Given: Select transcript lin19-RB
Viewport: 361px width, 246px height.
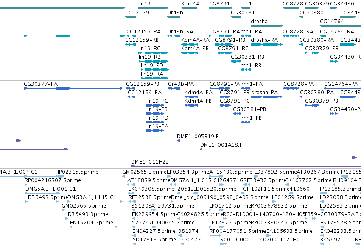Looking at the screenshot, I should 153,61.
